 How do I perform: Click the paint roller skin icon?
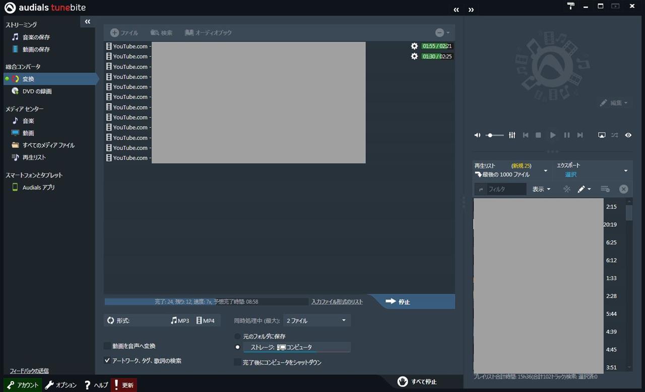coord(571,6)
